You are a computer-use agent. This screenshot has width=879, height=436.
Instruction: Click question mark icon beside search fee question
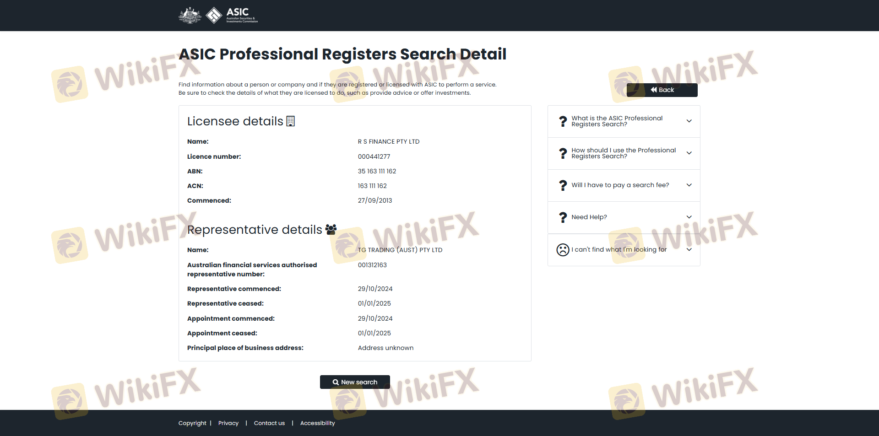pos(563,185)
